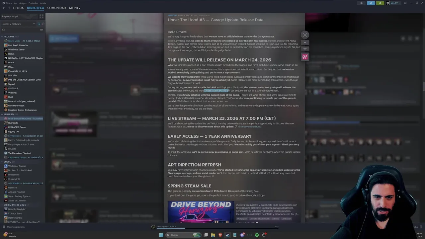Open the friends requests icon in header

pos(361,3)
